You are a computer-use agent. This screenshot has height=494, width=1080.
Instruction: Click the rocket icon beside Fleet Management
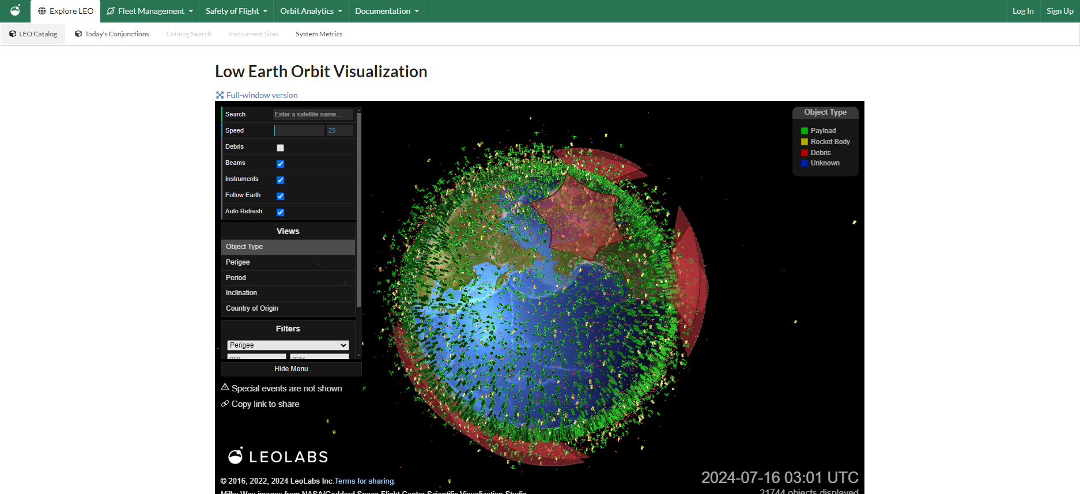point(111,11)
